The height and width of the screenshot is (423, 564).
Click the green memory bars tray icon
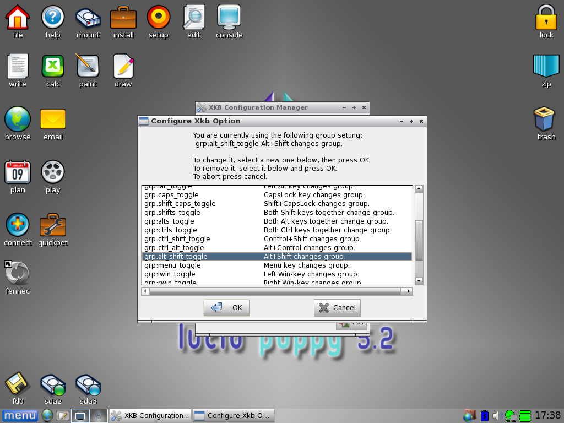[x=525, y=416]
